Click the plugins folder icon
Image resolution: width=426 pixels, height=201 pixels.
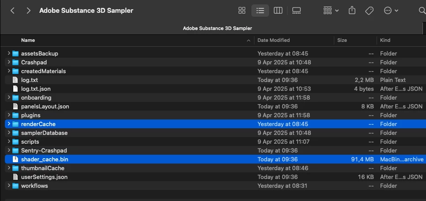(x=15, y=115)
